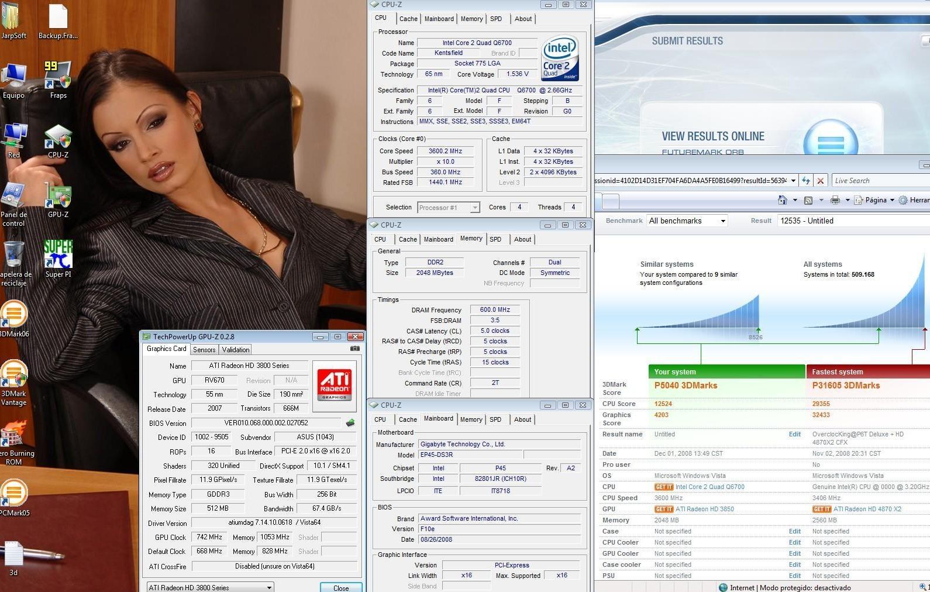930x592 pixels.
Task: Open the Intel Core 2 Quad Q6700 link
Action: 709,487
